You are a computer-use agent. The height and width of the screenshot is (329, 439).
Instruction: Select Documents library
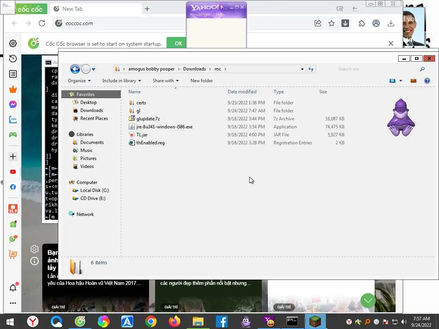pyautogui.click(x=92, y=142)
